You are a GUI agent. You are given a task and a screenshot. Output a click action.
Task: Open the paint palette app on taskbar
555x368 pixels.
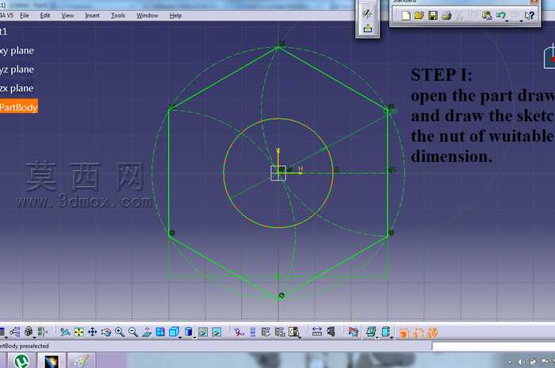coord(81,361)
